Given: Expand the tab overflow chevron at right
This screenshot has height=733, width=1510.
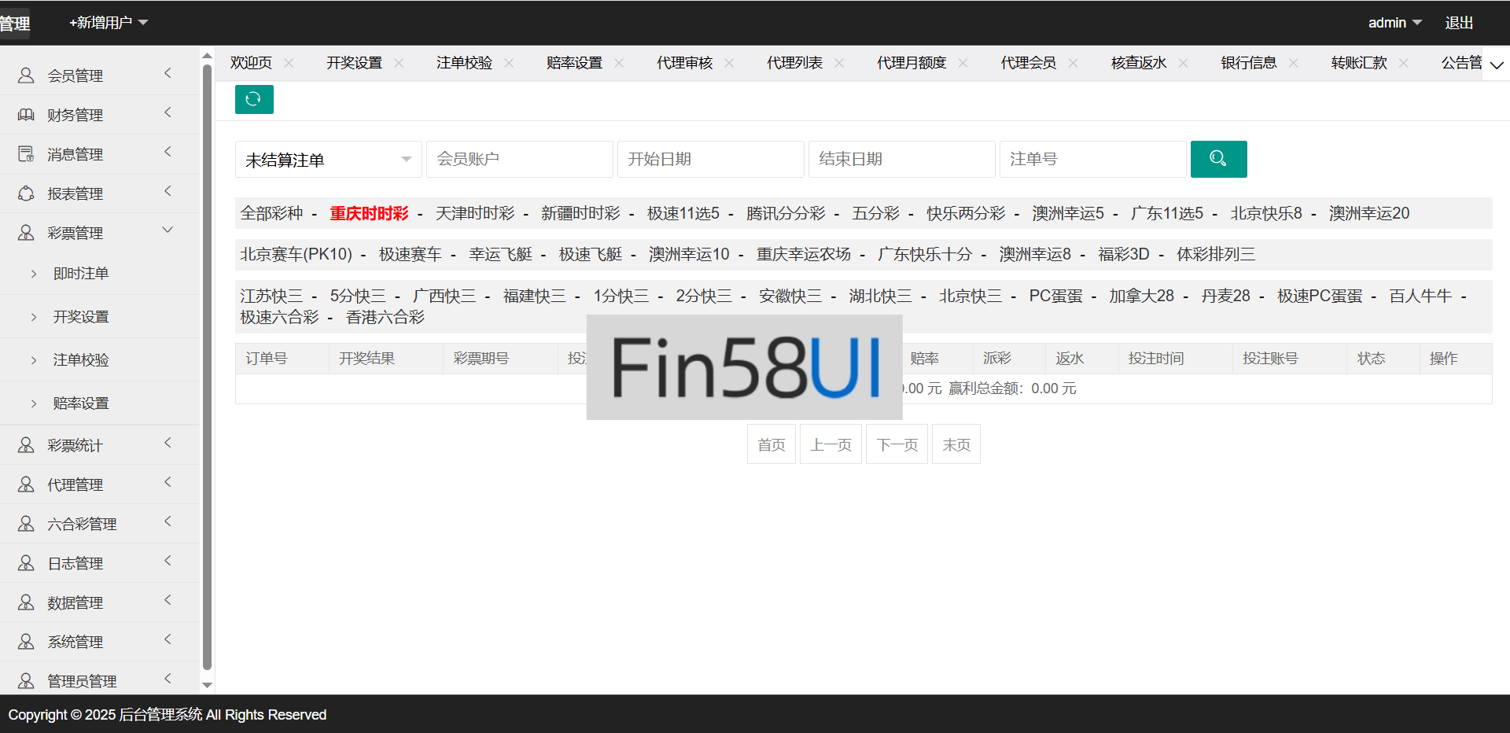Looking at the screenshot, I should pyautogui.click(x=1497, y=64).
